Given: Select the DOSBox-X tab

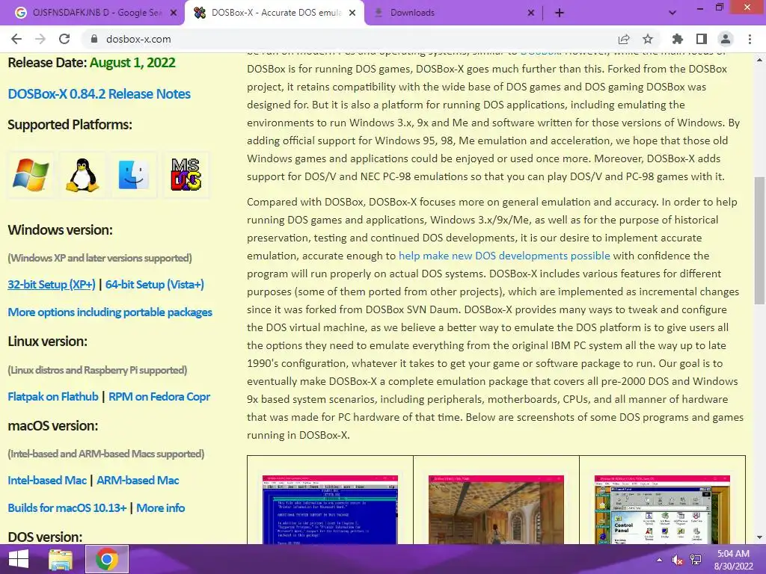Looking at the screenshot, I should [x=276, y=13].
